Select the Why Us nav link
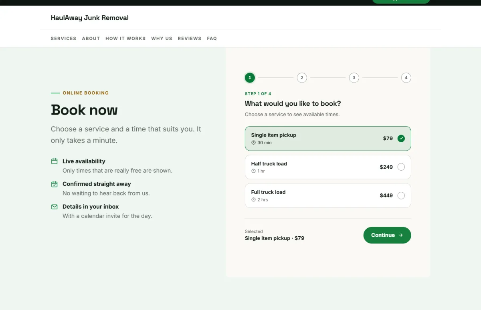 pyautogui.click(x=162, y=38)
